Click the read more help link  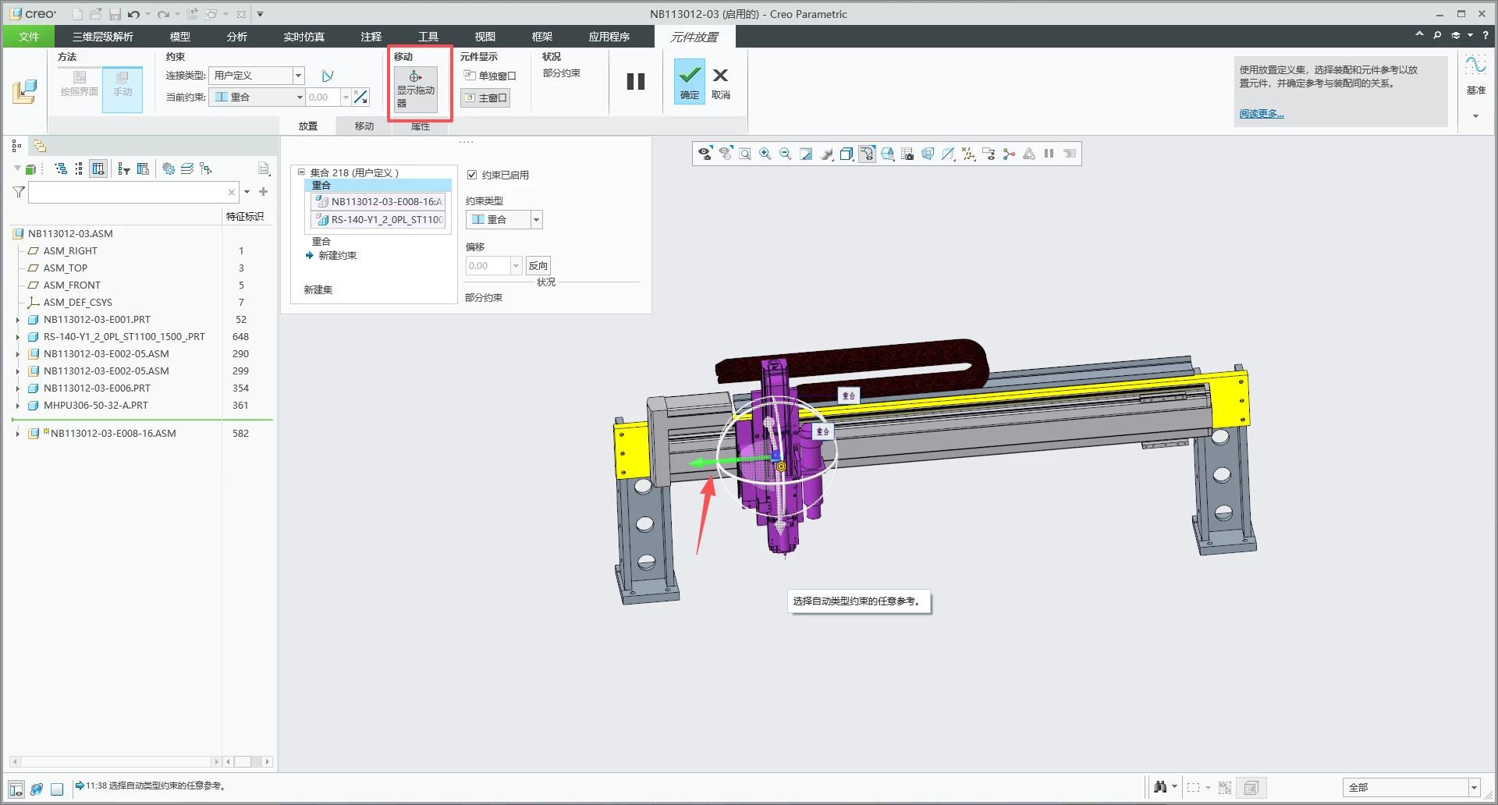coord(1262,114)
